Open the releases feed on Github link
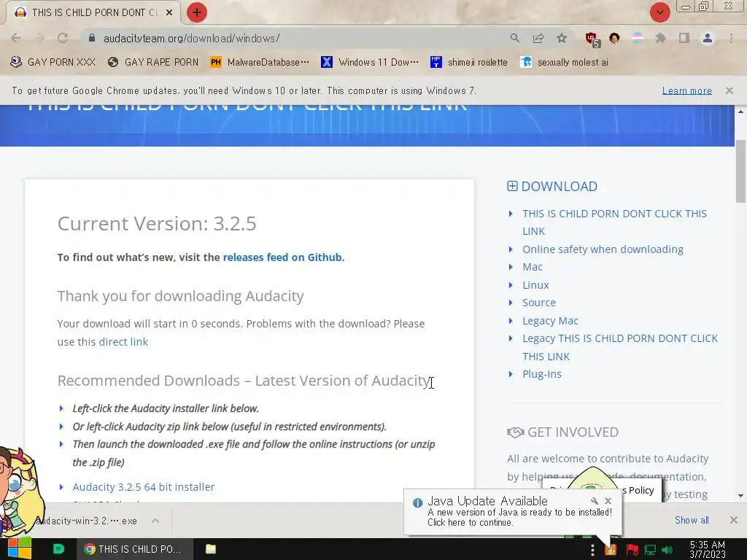This screenshot has width=747, height=560. (x=282, y=257)
